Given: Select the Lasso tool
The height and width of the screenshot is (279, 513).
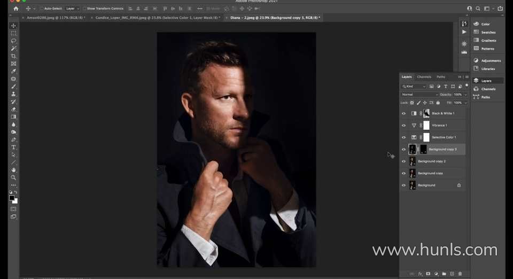Looking at the screenshot, I should click(13, 41).
